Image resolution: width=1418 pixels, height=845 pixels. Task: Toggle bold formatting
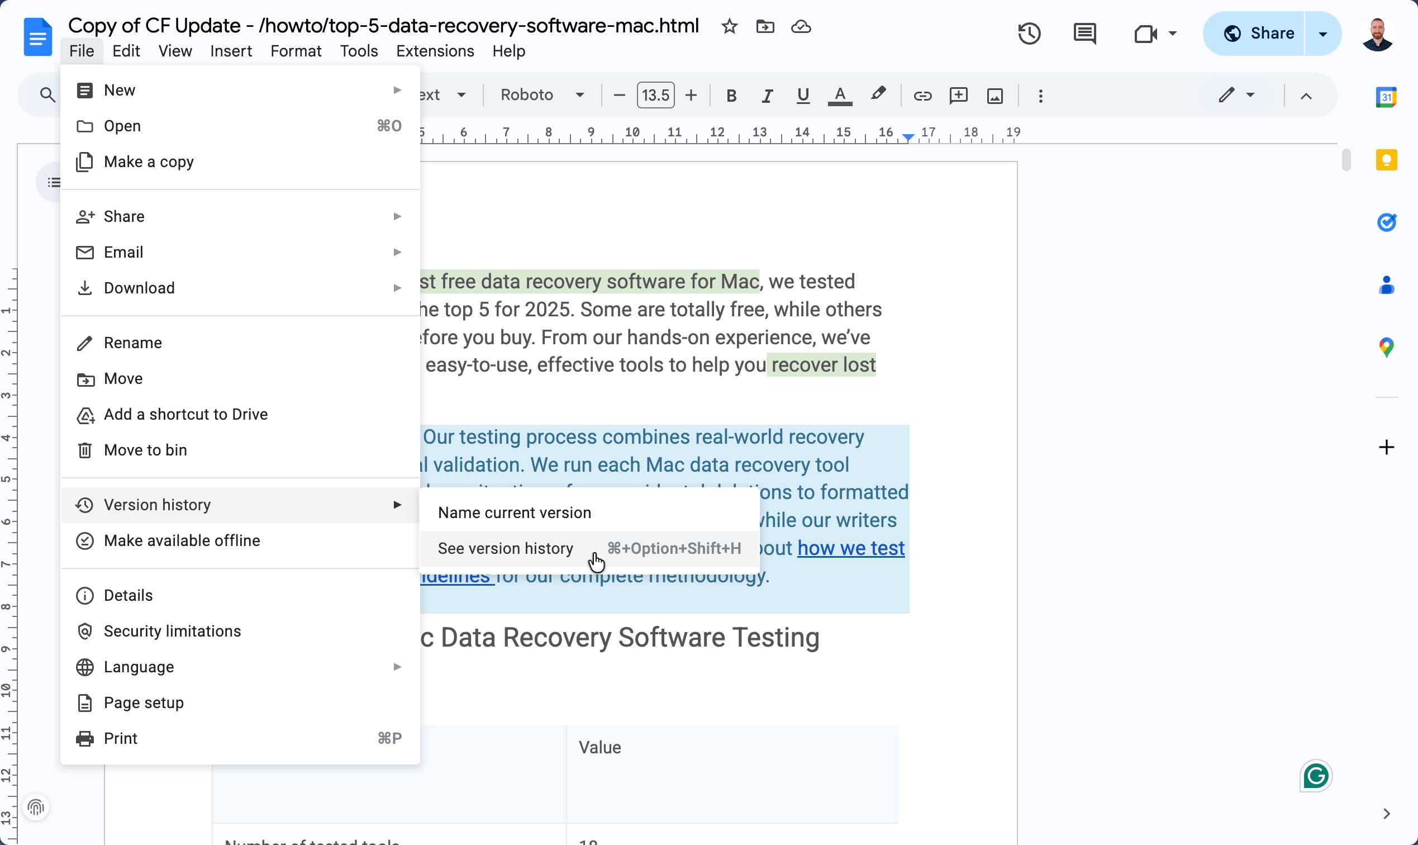point(731,95)
